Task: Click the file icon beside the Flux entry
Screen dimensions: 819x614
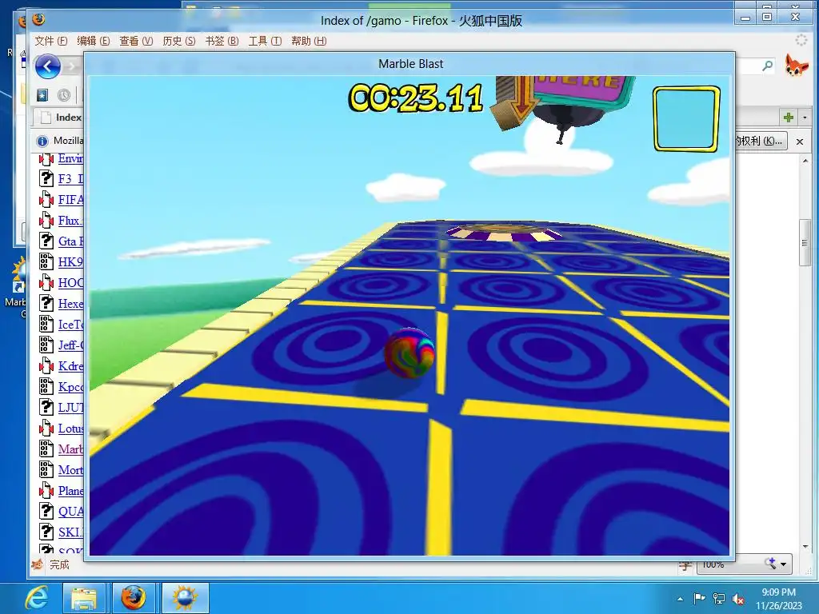Action: 46,221
